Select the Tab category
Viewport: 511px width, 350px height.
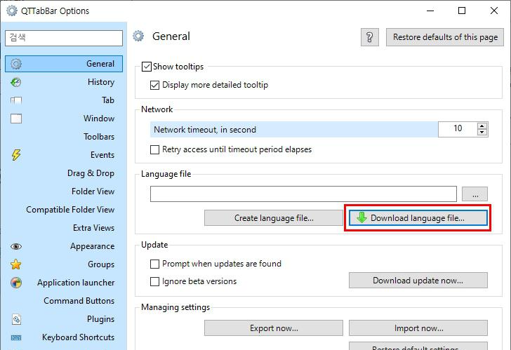(x=64, y=100)
